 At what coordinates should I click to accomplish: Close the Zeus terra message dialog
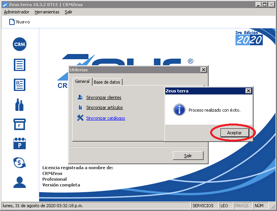click(x=249, y=91)
